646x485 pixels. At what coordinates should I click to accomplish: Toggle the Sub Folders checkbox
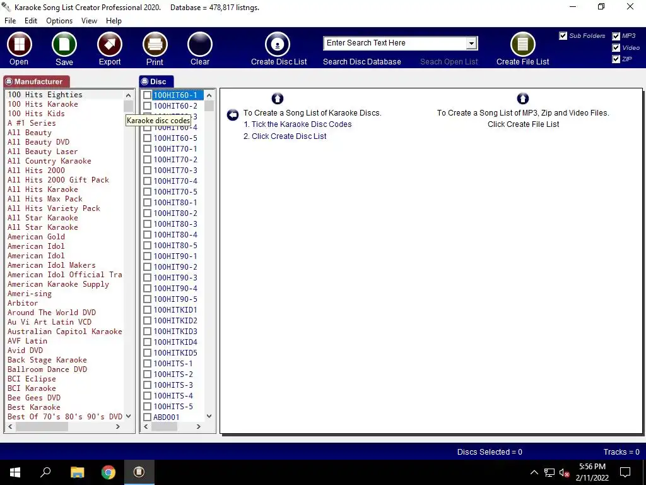tap(563, 36)
